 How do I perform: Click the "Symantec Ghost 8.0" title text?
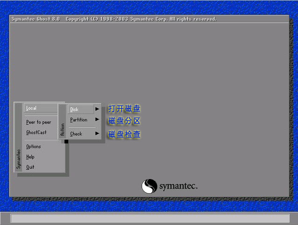click(36, 19)
